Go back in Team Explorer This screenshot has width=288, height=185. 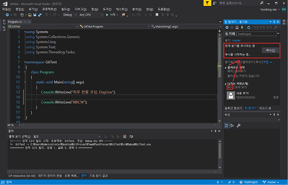coord(227,27)
